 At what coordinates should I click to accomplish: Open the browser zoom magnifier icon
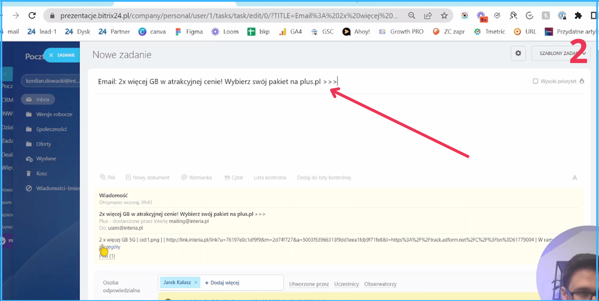tap(412, 15)
